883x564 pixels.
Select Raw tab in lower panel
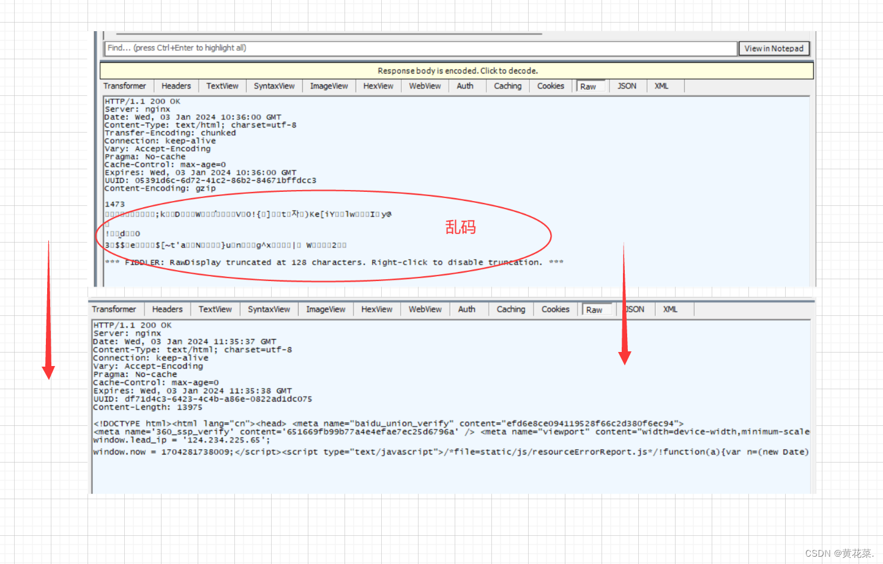597,310
